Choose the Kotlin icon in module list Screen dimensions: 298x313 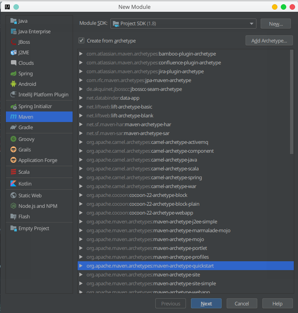click(x=13, y=184)
